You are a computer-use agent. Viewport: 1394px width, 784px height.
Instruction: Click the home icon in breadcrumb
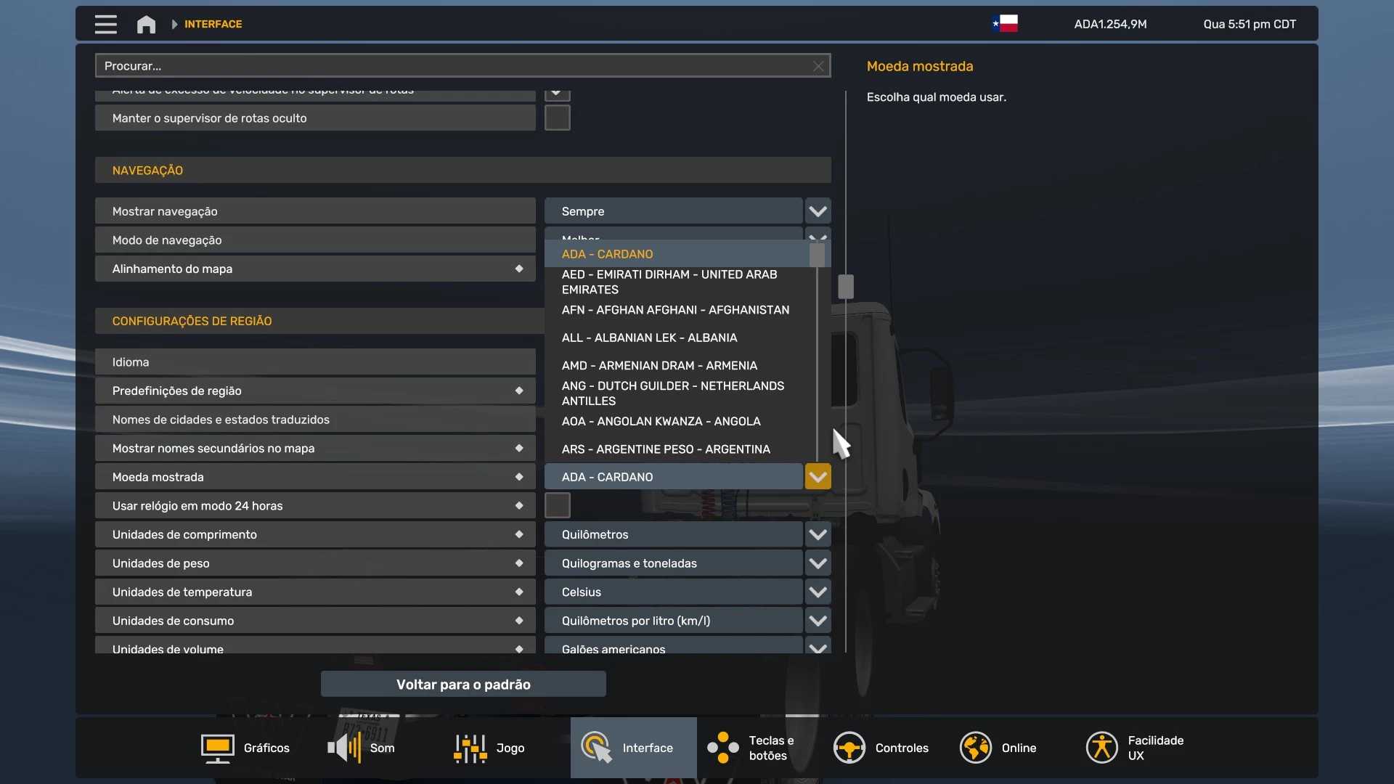pyautogui.click(x=146, y=24)
